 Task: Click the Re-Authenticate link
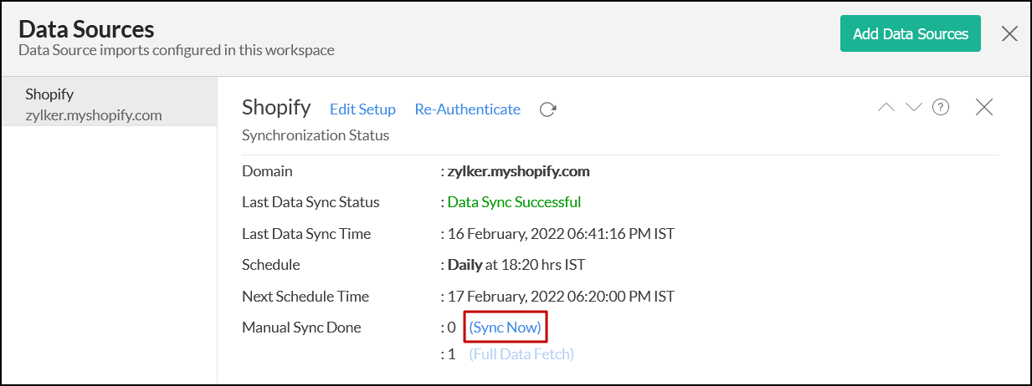(x=467, y=109)
